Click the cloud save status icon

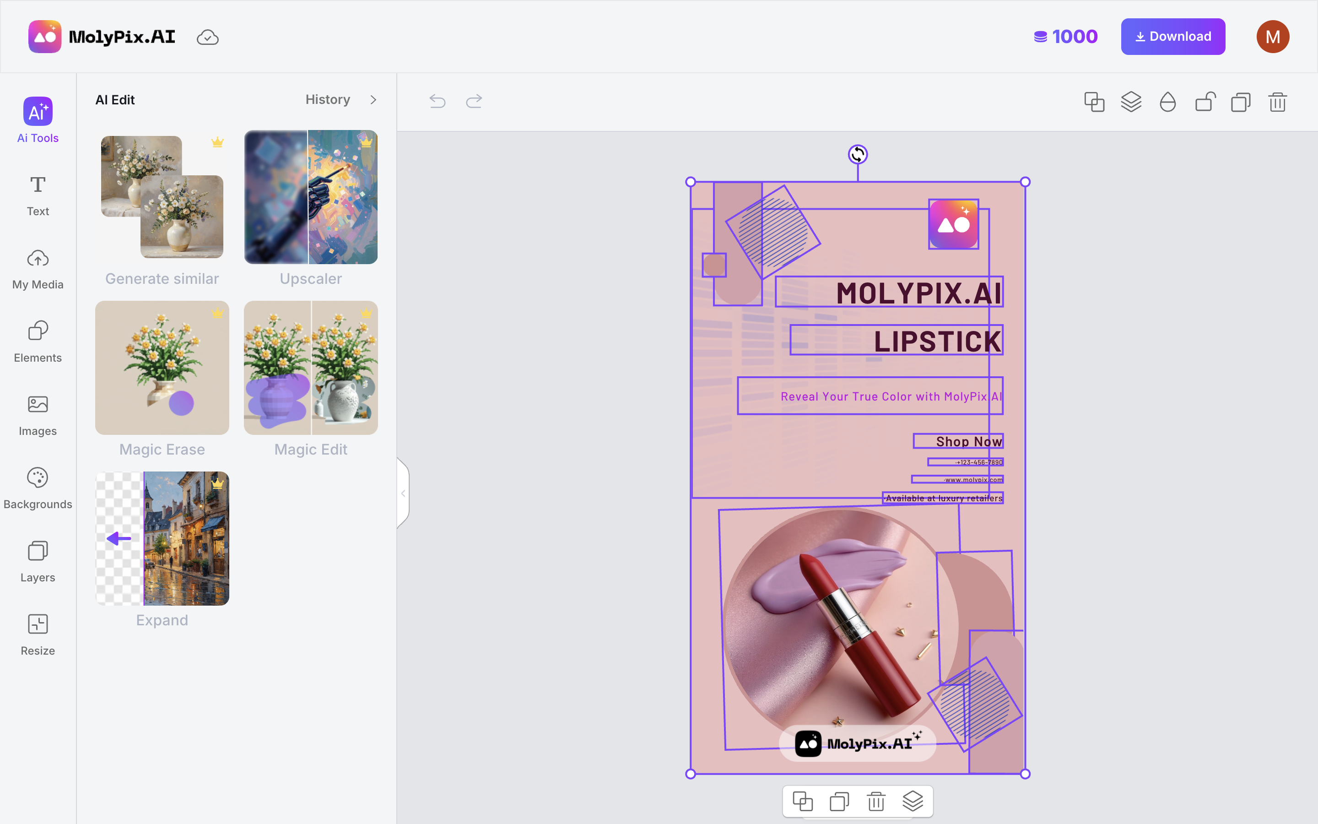(x=207, y=37)
